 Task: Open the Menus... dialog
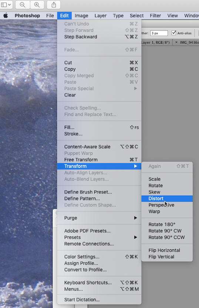point(99,289)
